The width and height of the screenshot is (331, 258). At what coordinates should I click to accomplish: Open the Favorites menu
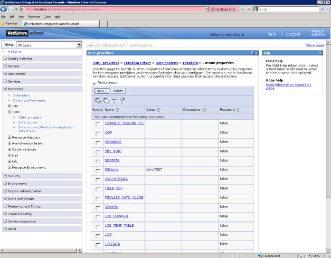point(34,17)
